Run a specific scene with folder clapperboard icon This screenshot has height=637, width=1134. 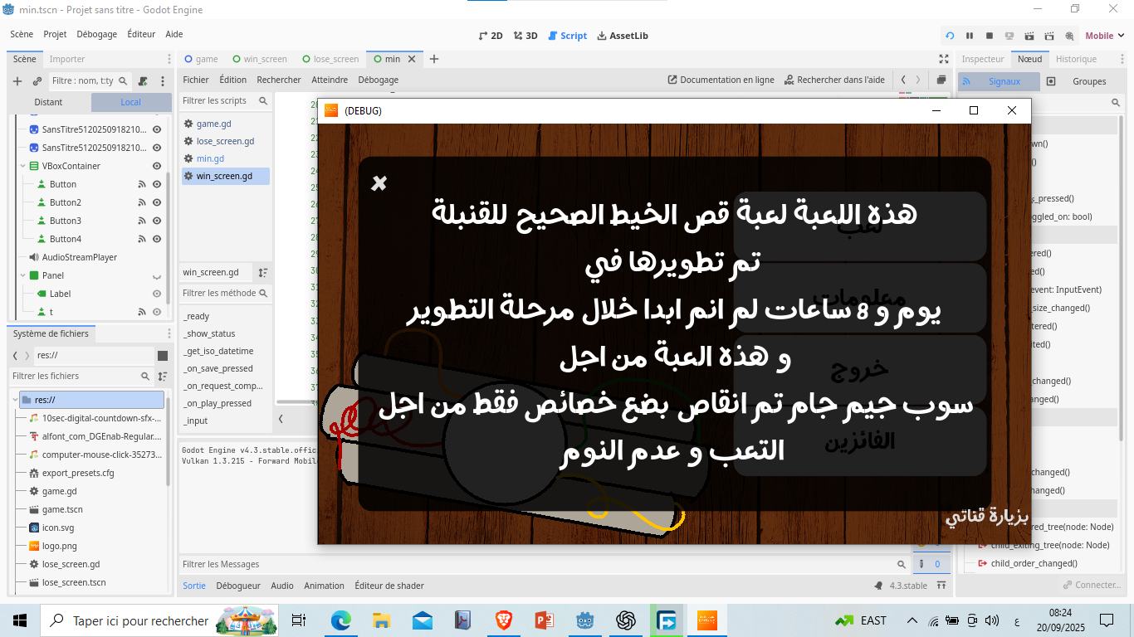1049,36
